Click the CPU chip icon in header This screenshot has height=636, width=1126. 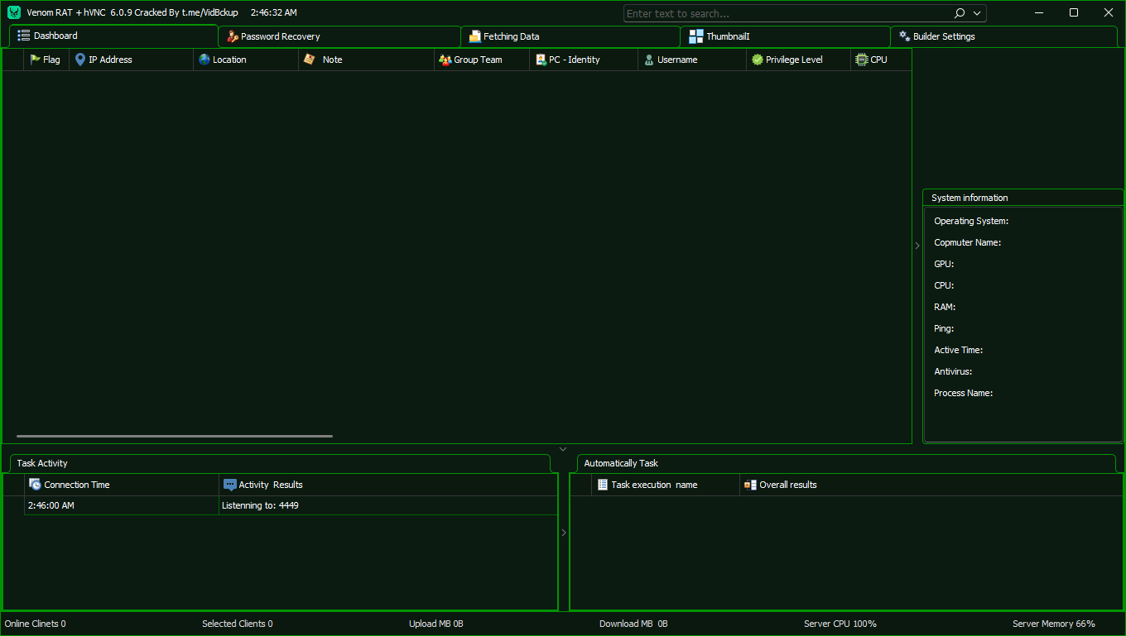[862, 60]
